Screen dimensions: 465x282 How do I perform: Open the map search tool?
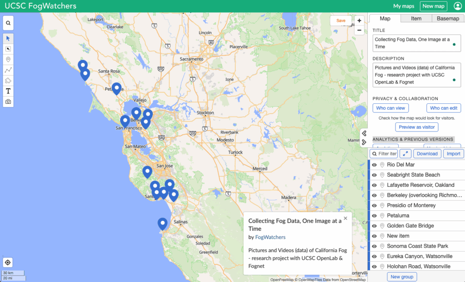(8, 23)
